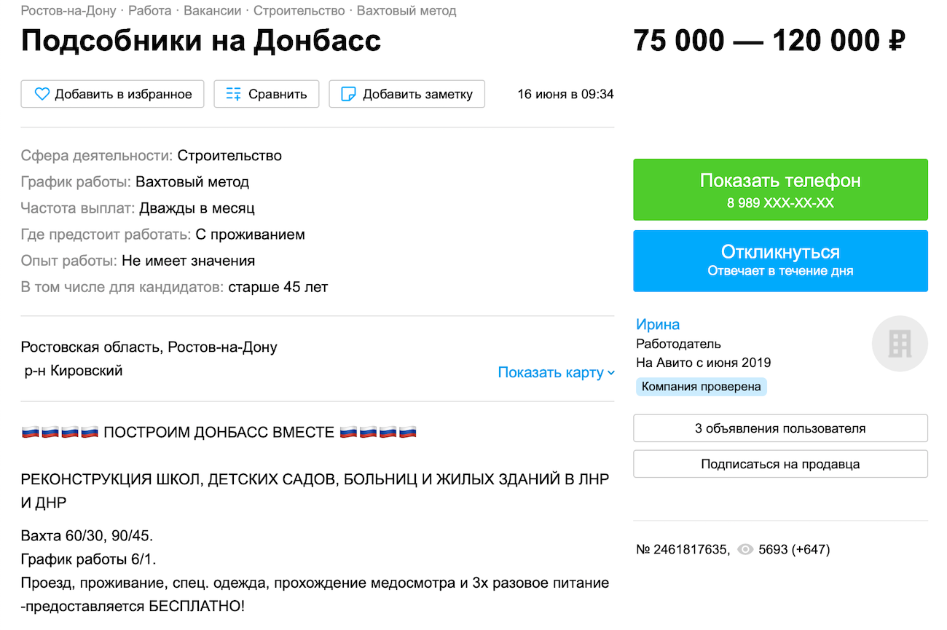Click the note sticker icon

pos(349,94)
